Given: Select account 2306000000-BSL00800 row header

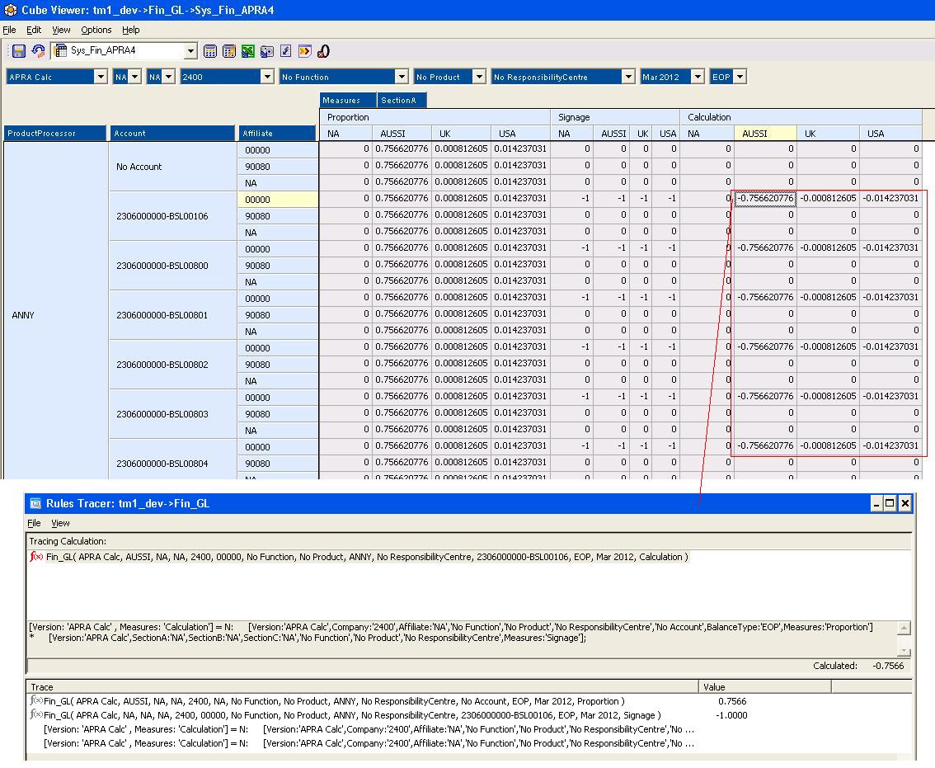Looking at the screenshot, I should click(x=173, y=266).
